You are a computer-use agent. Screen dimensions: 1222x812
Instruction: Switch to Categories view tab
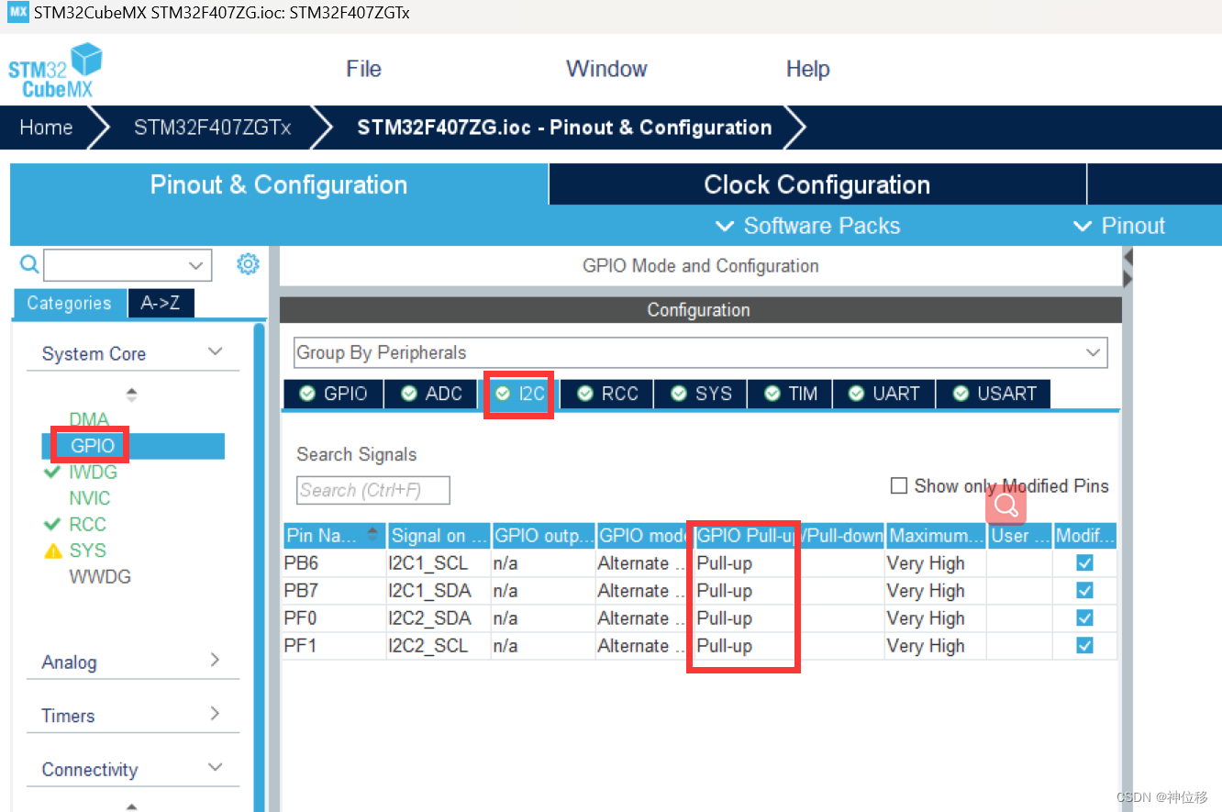tap(70, 303)
